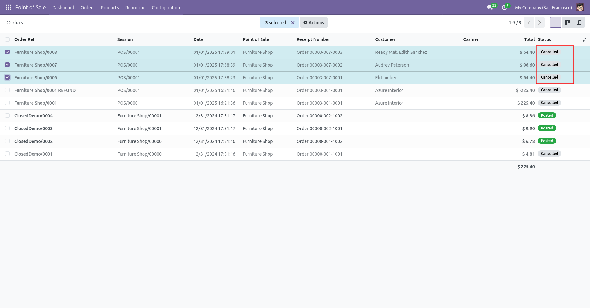Viewport: 590px width, 308px height.
Task: Click customer Audrey Peterson
Action: point(392,65)
